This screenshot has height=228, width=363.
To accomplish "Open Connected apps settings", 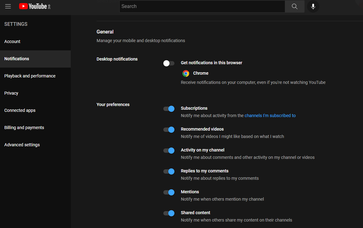I will [x=35, y=110].
